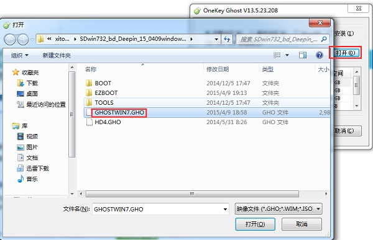Select 收藏夹 in navigation pane
The image size is (373, 240).
click(x=30, y=73)
